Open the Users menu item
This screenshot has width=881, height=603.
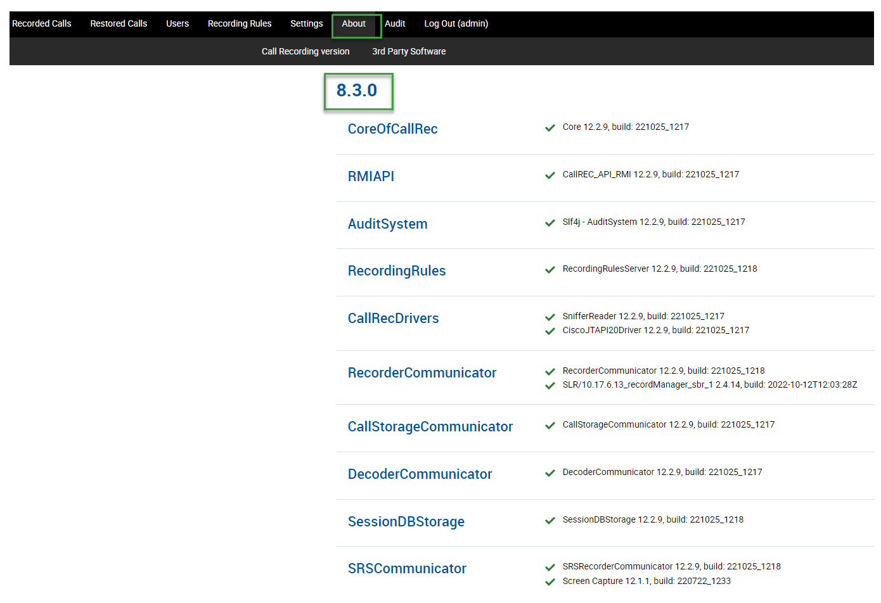pyautogui.click(x=177, y=23)
